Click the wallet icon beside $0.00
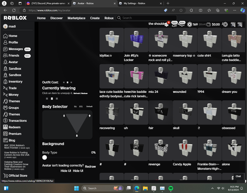Image resolution: width=247 pixels, height=193 pixels. coord(208,24)
